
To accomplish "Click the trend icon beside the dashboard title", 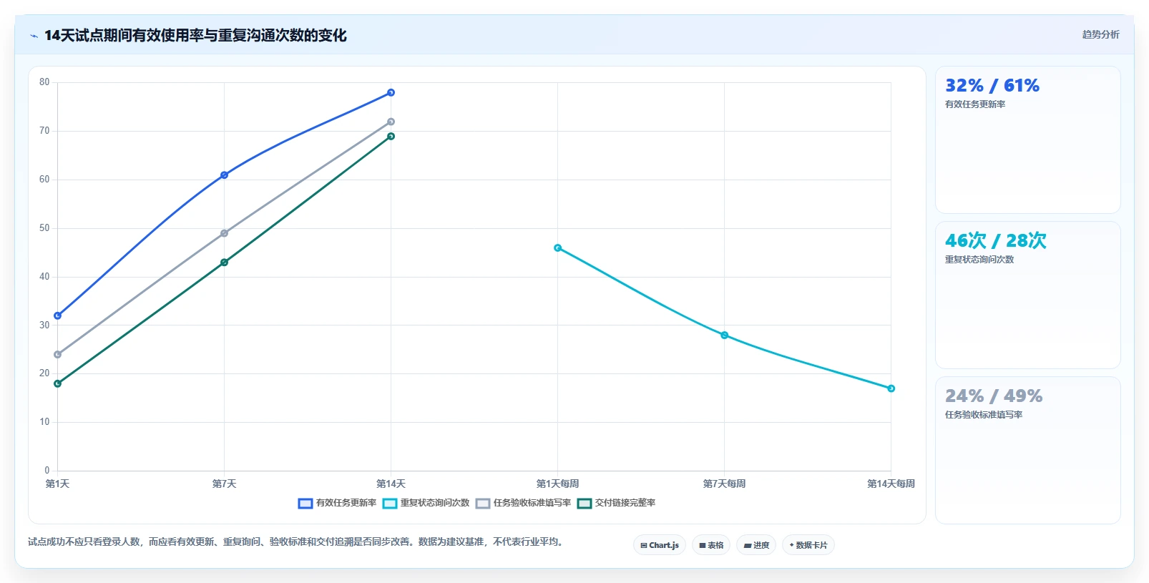I will (x=34, y=36).
